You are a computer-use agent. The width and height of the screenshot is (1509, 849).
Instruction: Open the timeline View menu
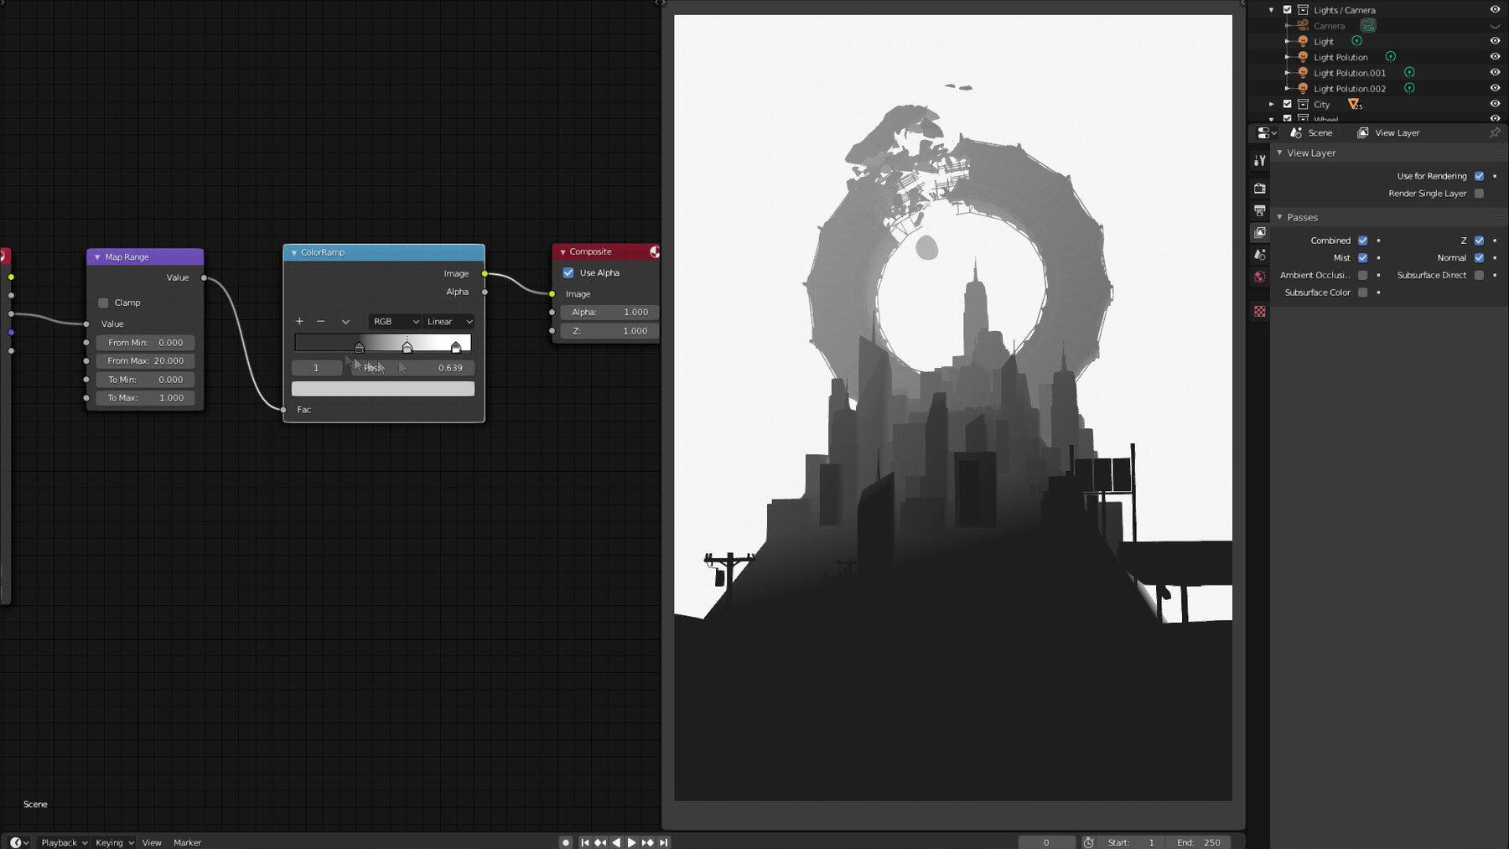pos(152,842)
